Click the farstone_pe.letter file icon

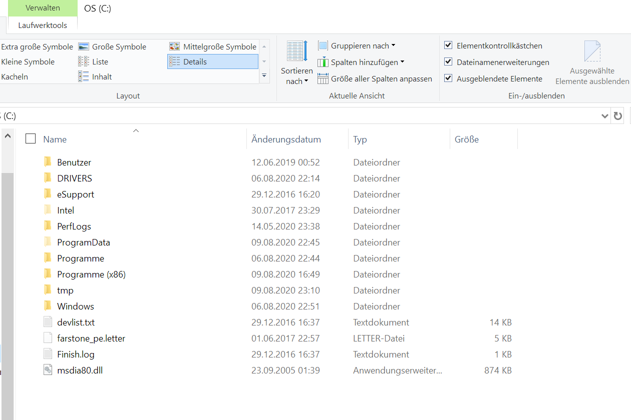coord(48,338)
